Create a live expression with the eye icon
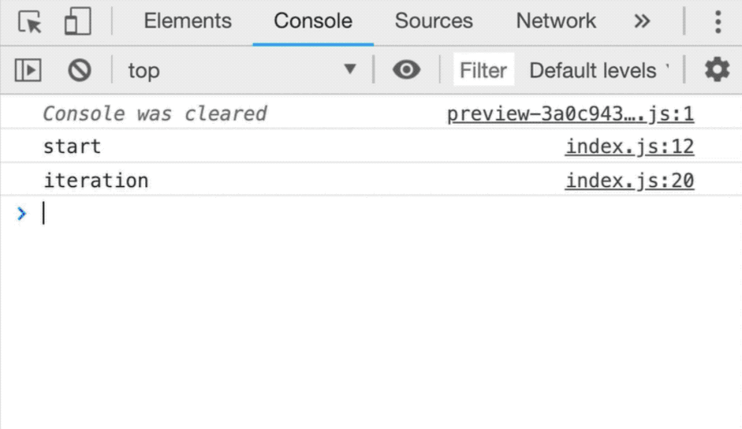Image resolution: width=742 pixels, height=429 pixels. 406,70
